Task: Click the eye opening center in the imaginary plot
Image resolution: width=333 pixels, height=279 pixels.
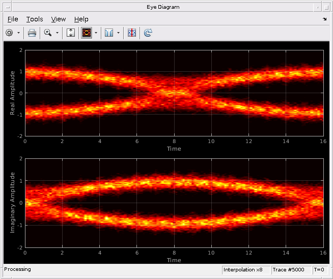Action: click(x=174, y=203)
